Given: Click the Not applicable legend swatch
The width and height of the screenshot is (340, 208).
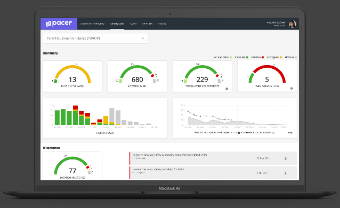Looking at the screenshot, I should click(x=231, y=57).
